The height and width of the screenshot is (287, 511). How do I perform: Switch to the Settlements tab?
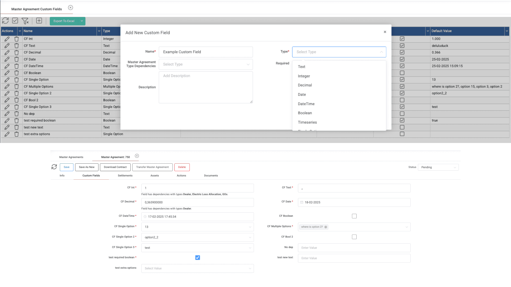(x=125, y=176)
